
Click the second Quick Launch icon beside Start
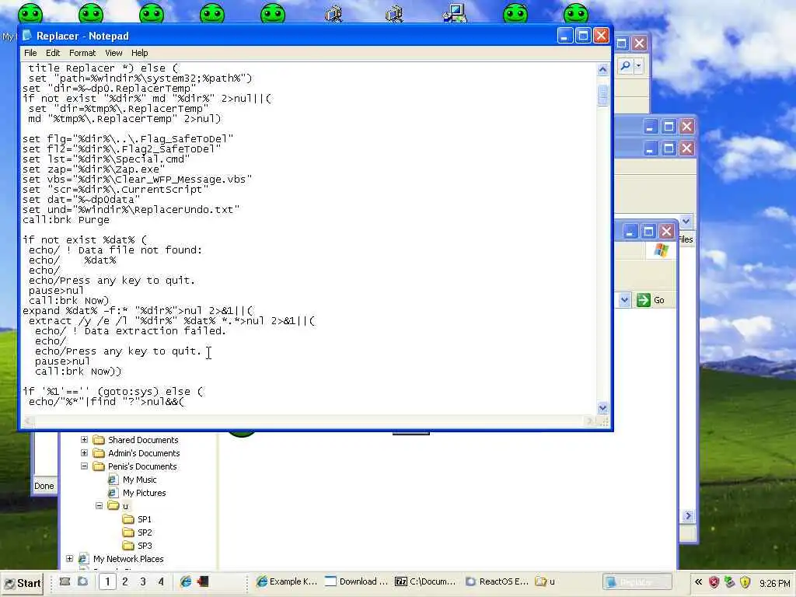(x=82, y=581)
